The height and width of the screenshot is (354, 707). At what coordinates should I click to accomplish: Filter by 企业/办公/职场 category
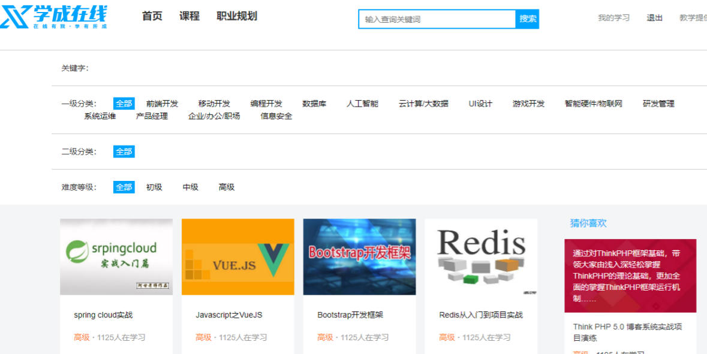pos(214,116)
